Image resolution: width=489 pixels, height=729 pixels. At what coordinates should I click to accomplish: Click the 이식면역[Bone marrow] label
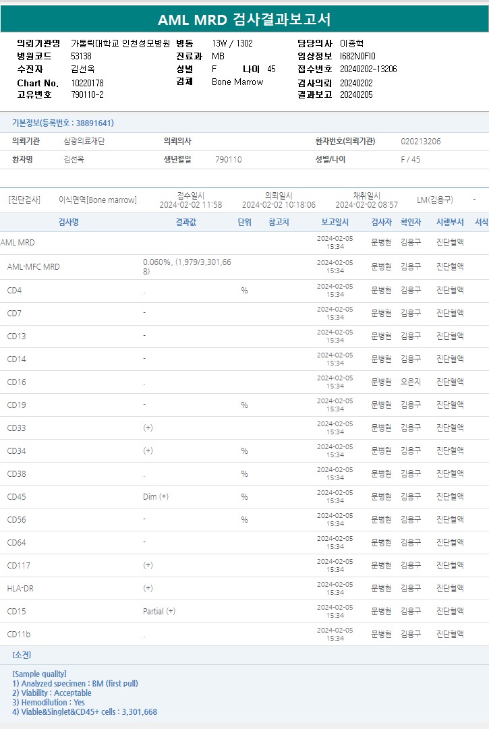pos(98,200)
